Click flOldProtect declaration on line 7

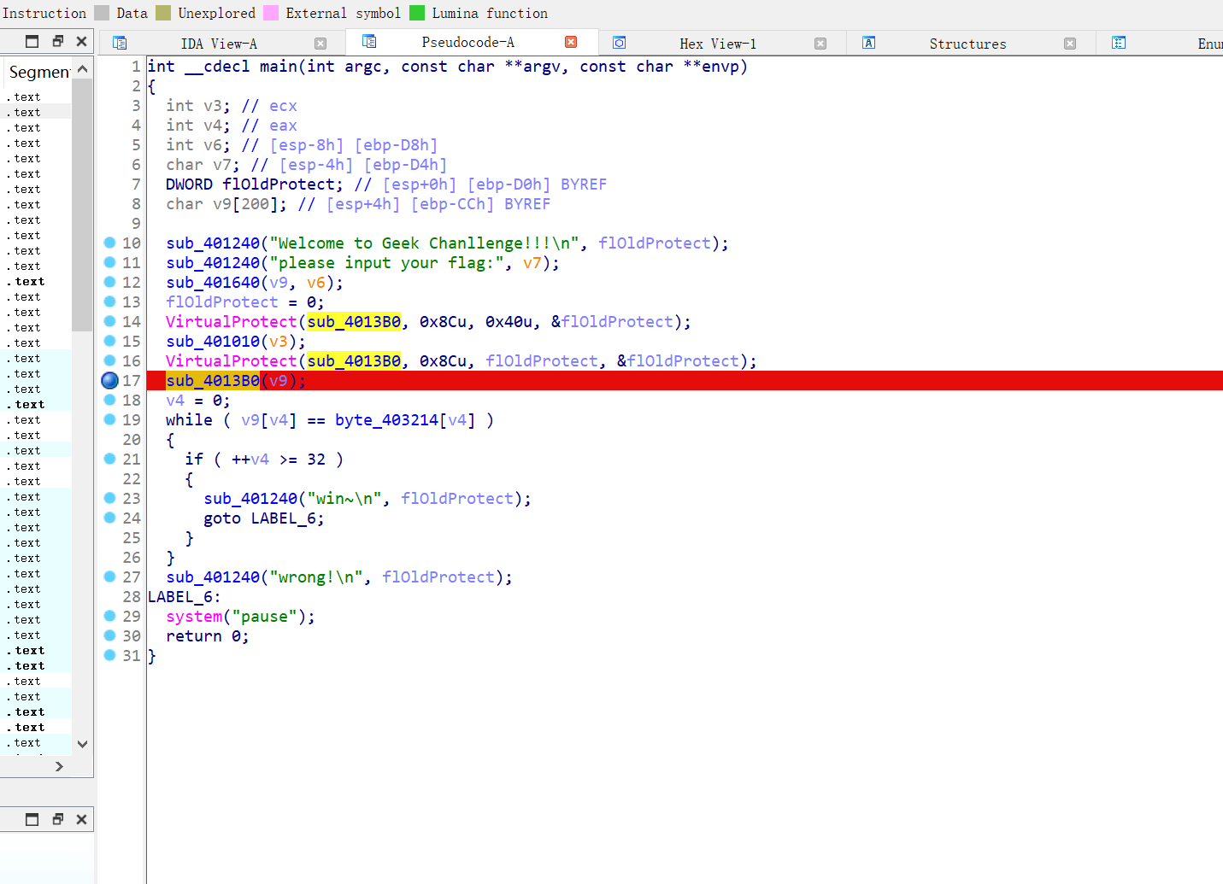254,184
